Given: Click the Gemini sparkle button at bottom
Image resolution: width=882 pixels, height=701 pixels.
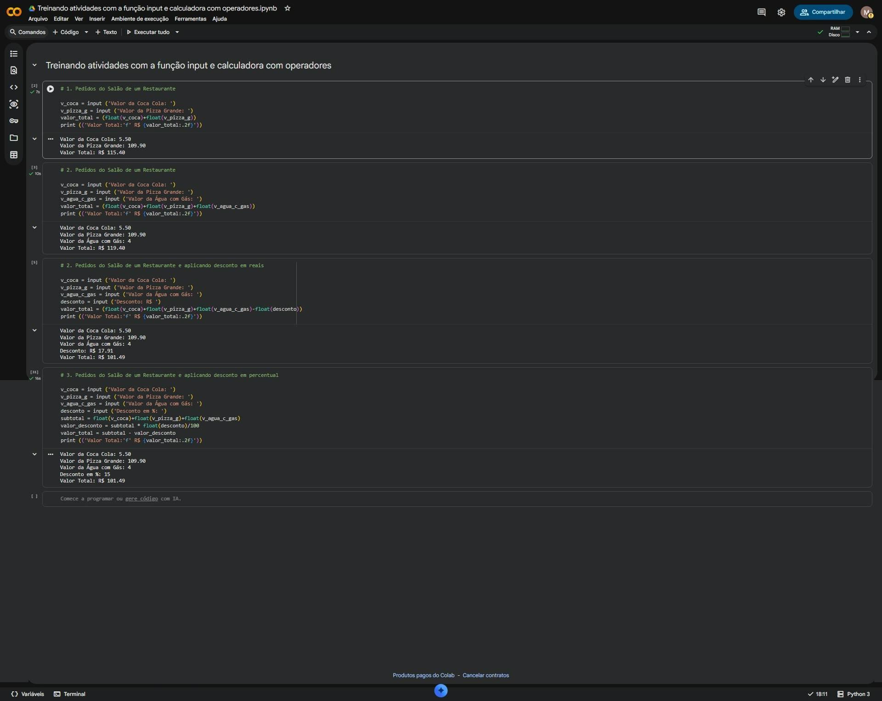Looking at the screenshot, I should point(441,690).
